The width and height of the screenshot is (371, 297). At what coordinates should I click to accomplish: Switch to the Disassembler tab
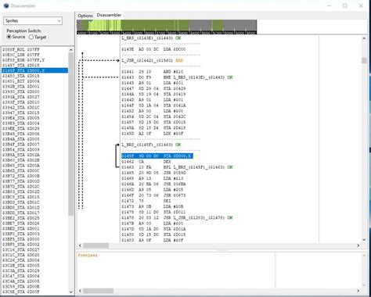pos(109,15)
